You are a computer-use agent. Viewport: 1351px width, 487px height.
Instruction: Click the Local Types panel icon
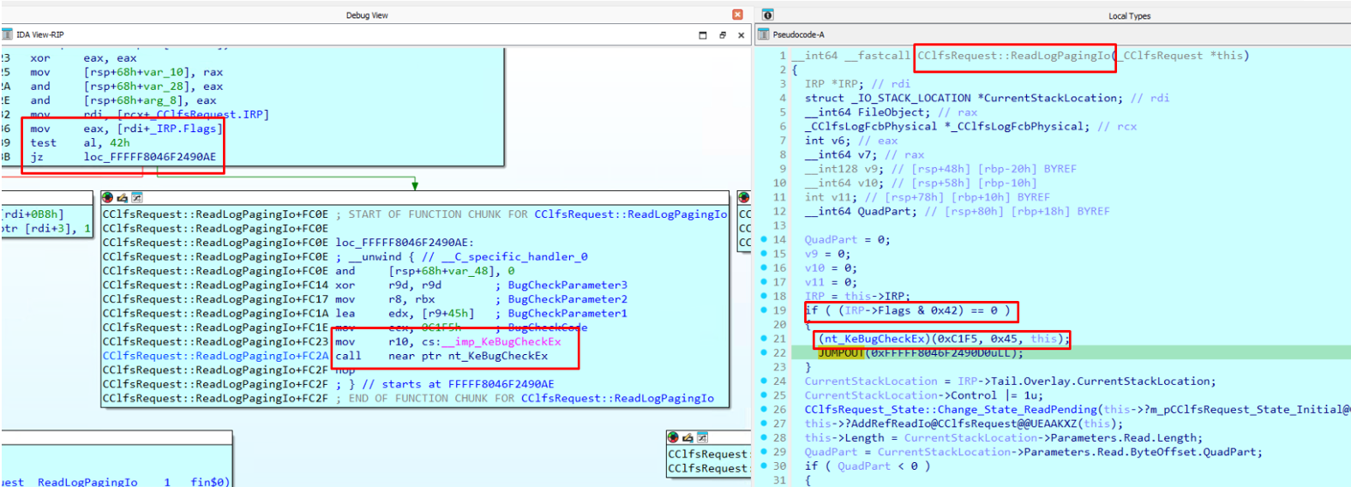(767, 15)
